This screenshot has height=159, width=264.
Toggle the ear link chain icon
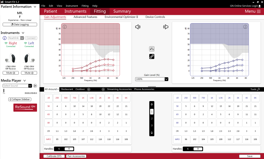152,56
